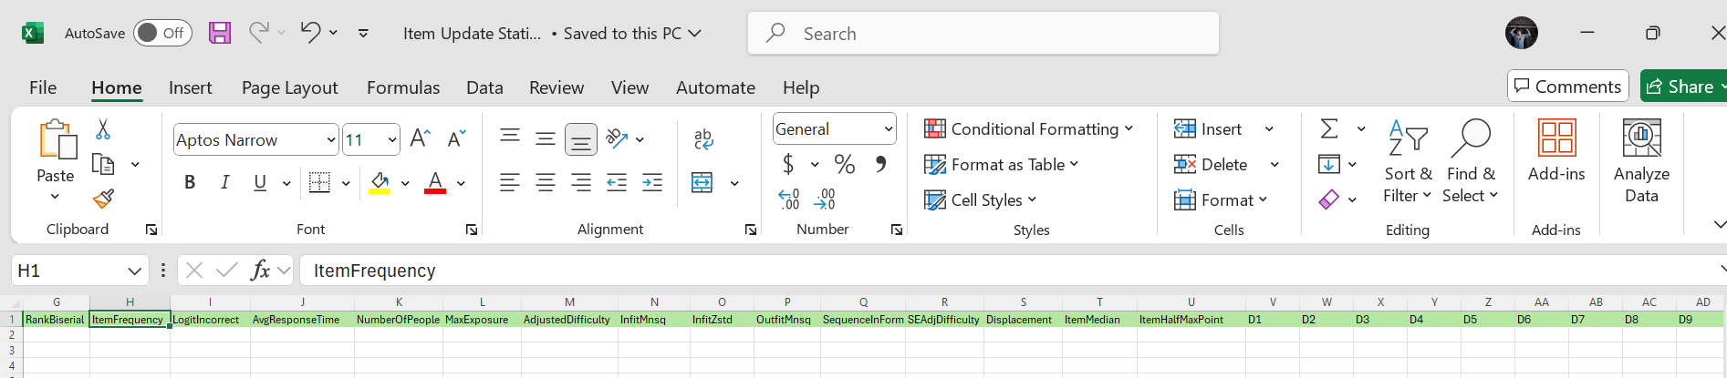Click Increase Font Size icon
The height and width of the screenshot is (378, 1727).
point(420,138)
